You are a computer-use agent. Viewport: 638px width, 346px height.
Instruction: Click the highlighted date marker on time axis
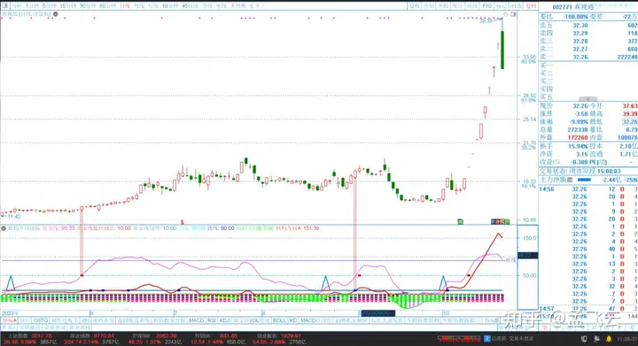coord(378,313)
